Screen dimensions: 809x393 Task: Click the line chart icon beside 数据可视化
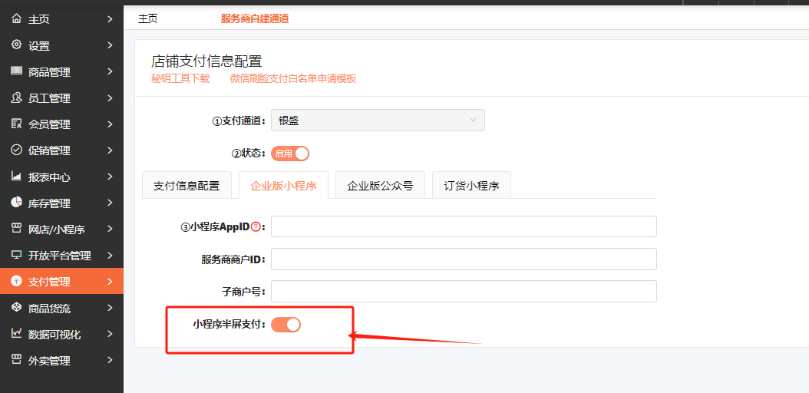point(17,334)
